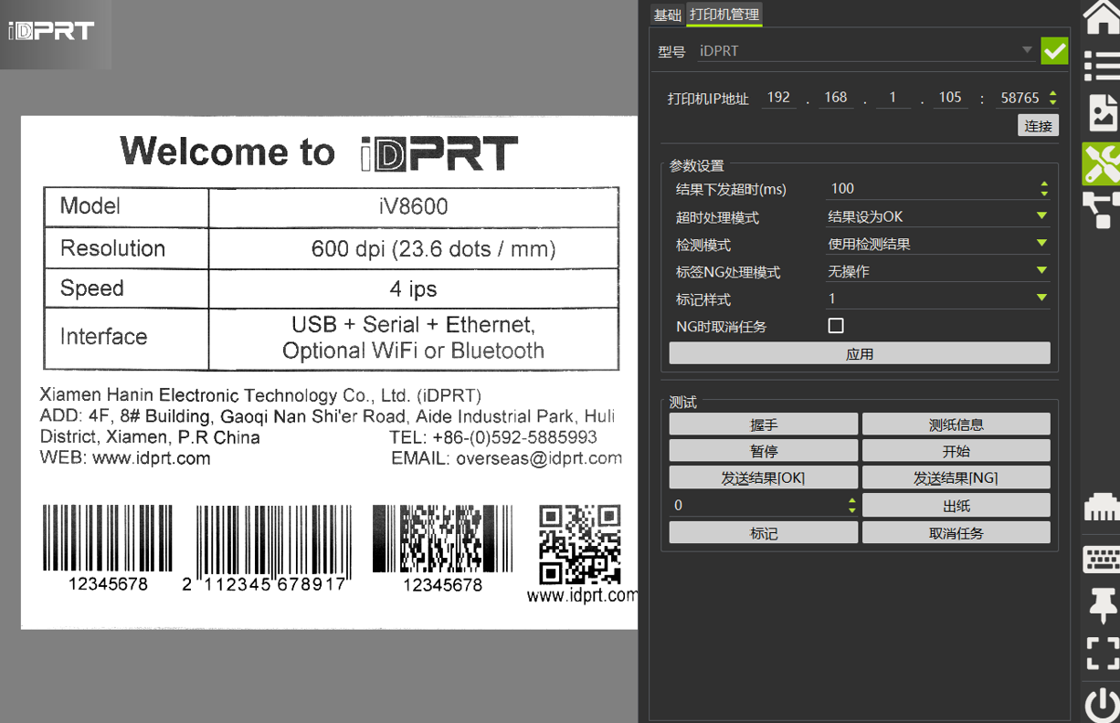This screenshot has width=1120, height=723.
Task: Click 'WEB: www.idprt.com' text on label
Action: (125, 458)
